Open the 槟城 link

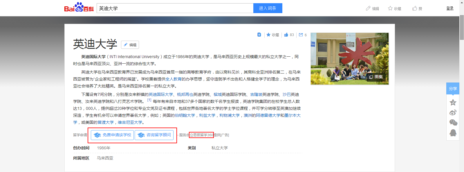click(x=218, y=94)
